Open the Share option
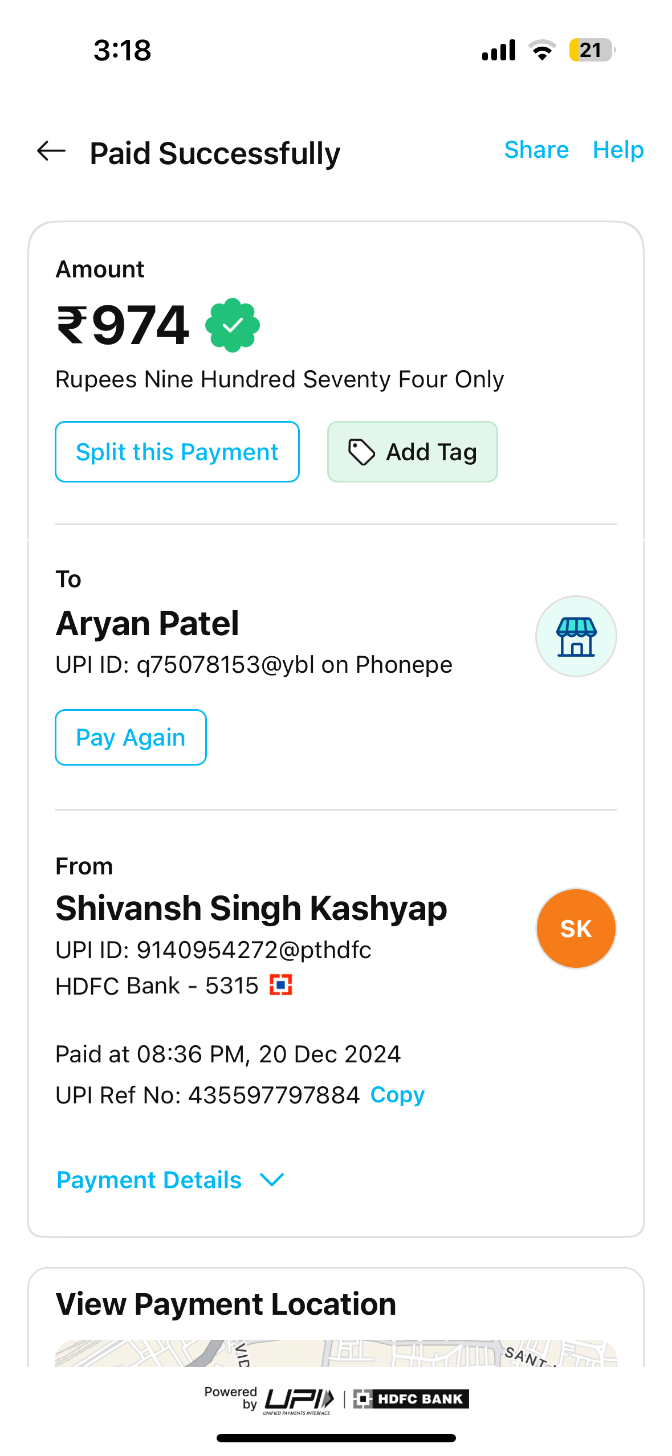The width and height of the screenshot is (672, 1456). coord(536,150)
